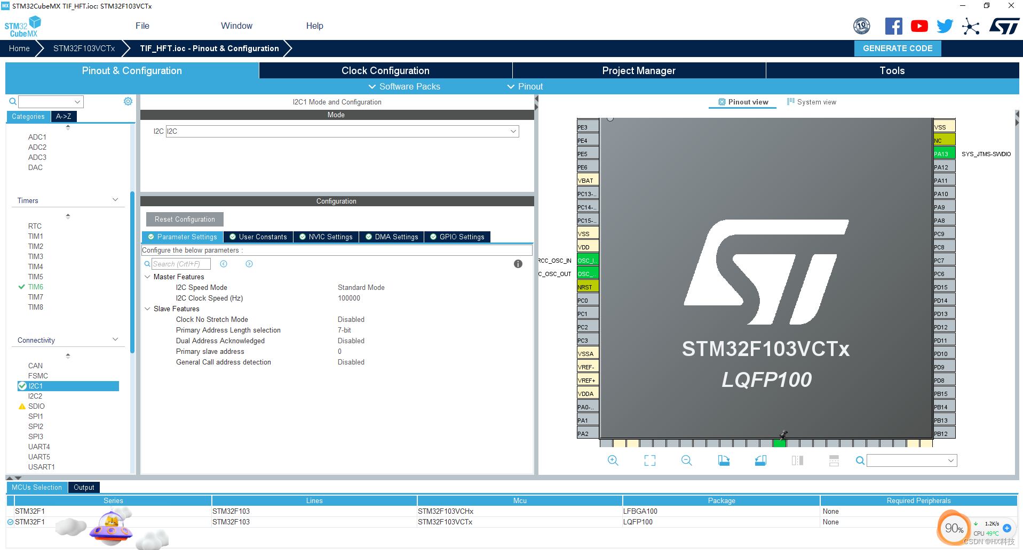The image size is (1023, 550).
Task: Click the System view icon
Action: point(791,101)
